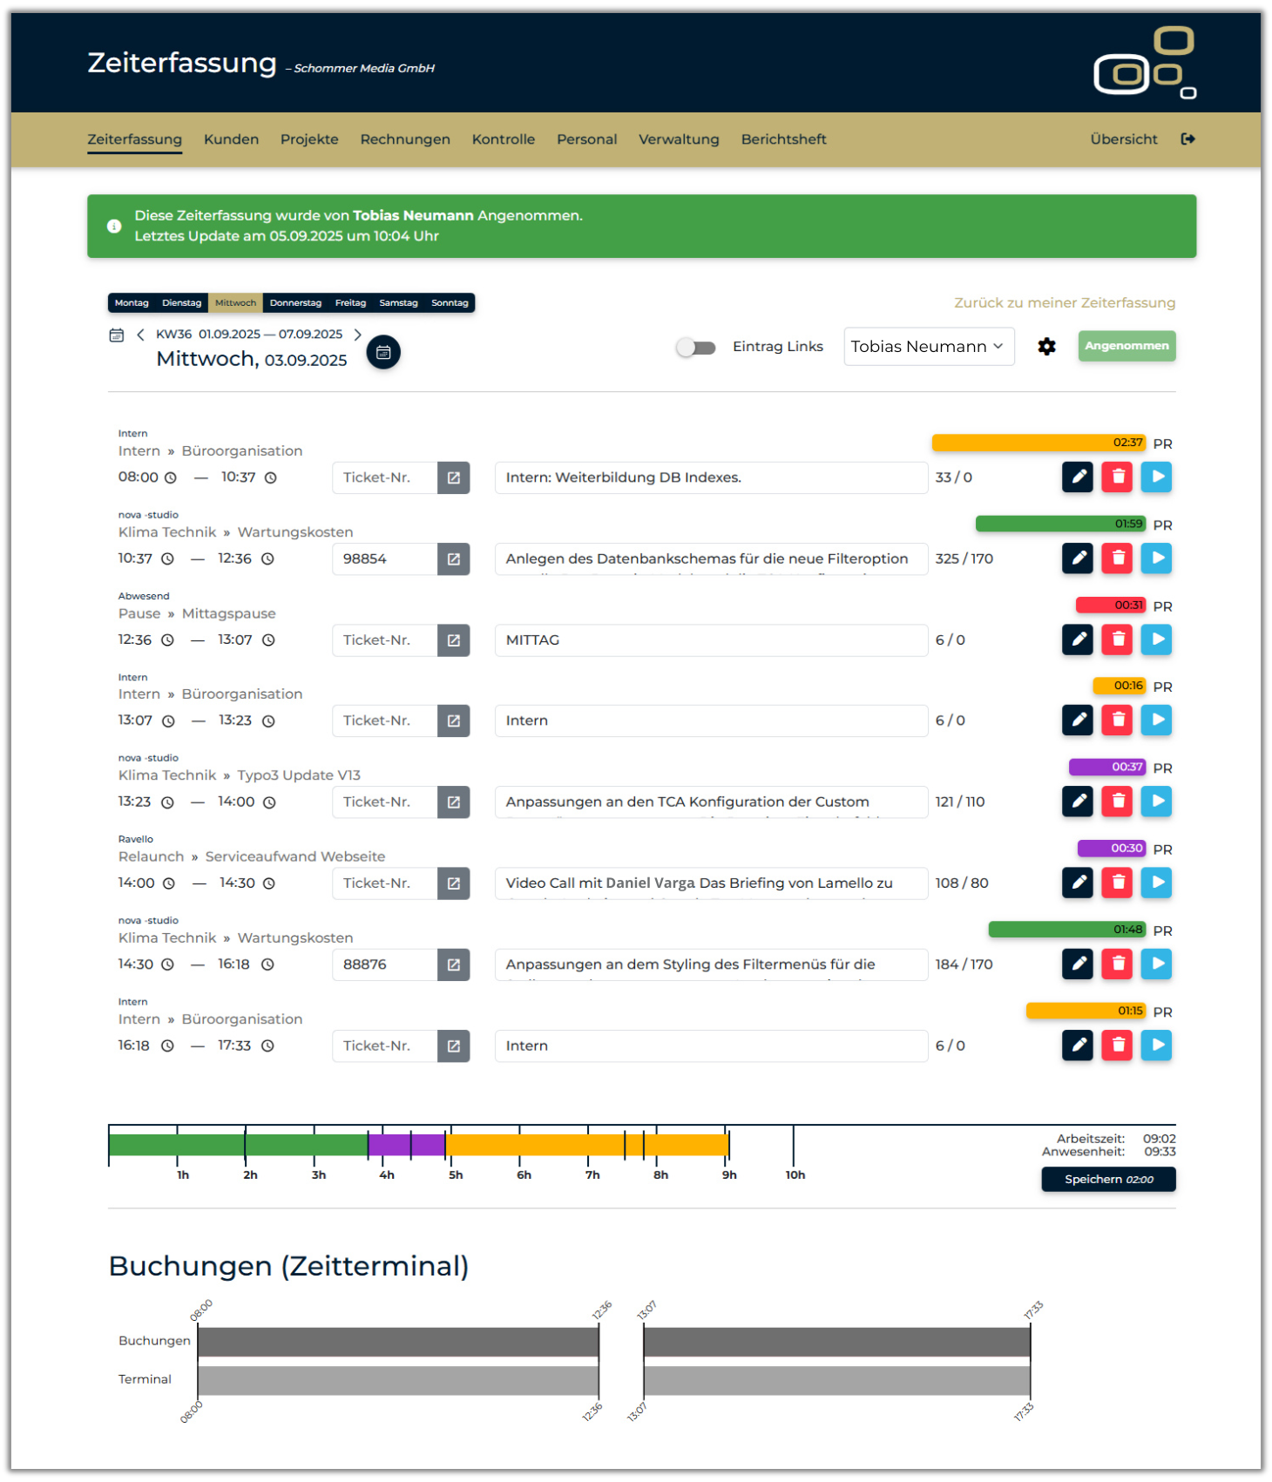Click the green Angenommen status button
1272x1482 pixels.
click(x=1126, y=346)
